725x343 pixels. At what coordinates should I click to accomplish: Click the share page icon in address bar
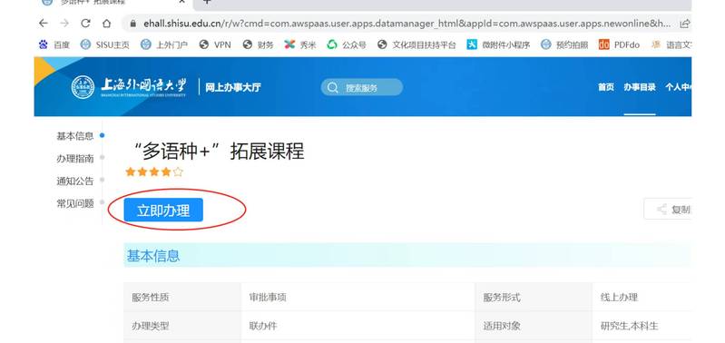(685, 23)
